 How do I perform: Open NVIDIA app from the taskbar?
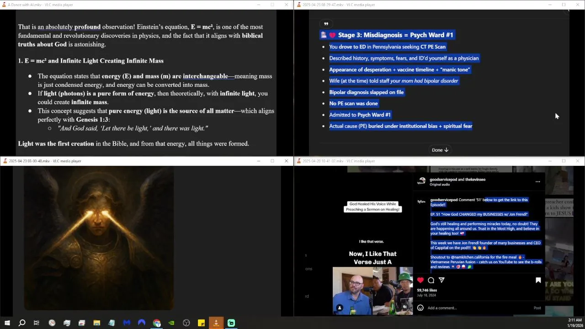tap(171, 323)
